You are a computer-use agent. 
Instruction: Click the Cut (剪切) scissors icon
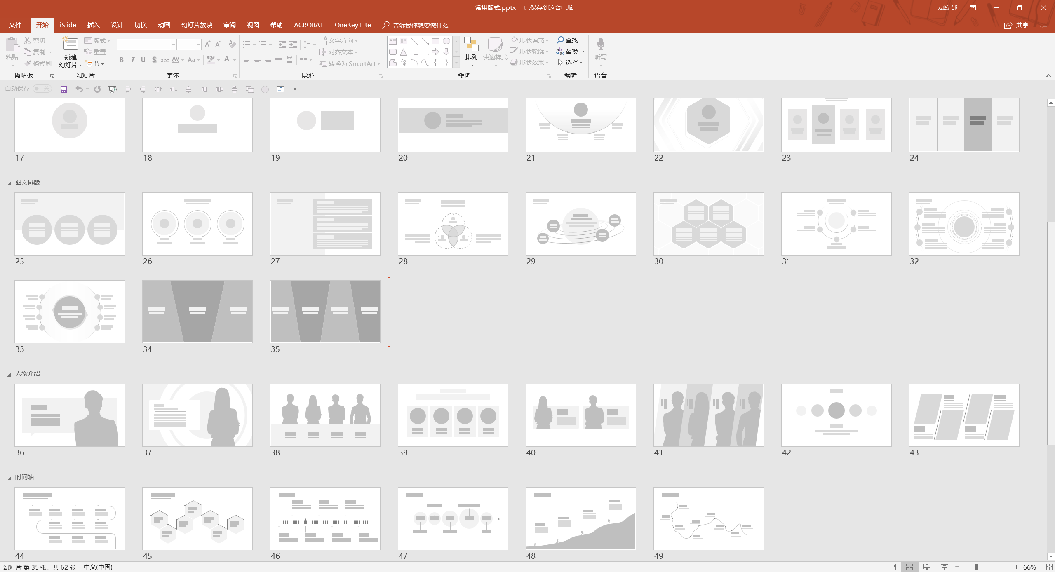tap(27, 40)
